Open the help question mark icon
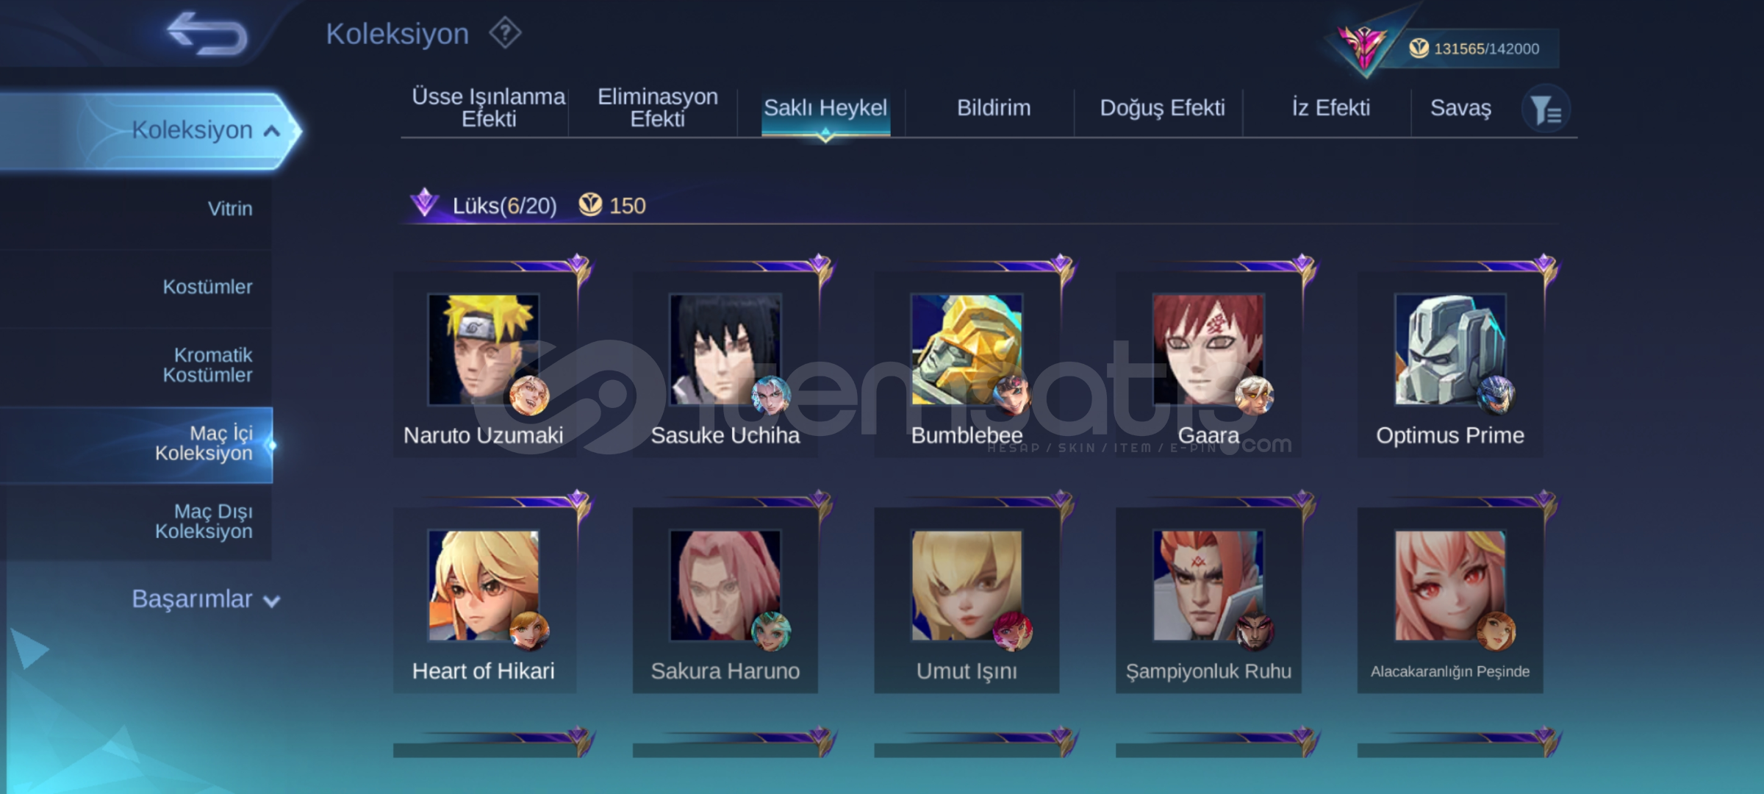 pos(506,34)
